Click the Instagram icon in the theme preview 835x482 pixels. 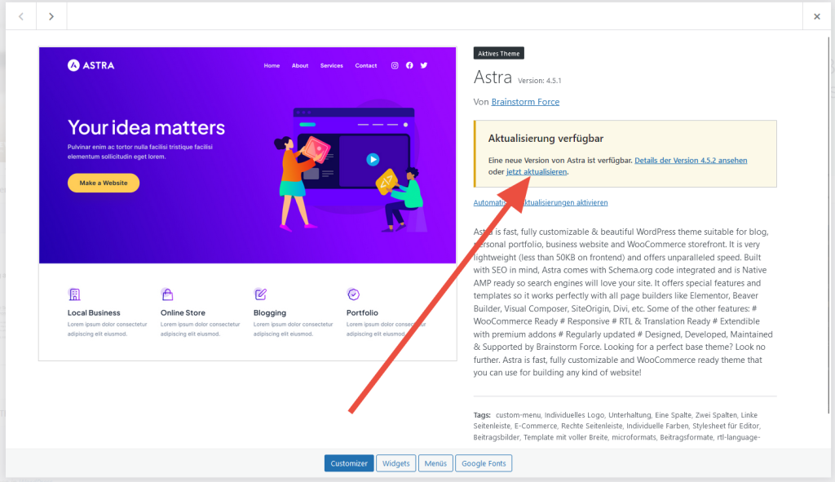[x=395, y=65]
